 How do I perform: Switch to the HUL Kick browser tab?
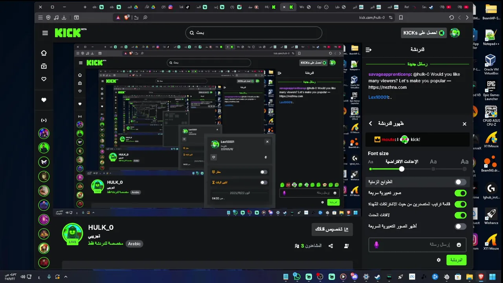pyautogui.click(x=270, y=7)
